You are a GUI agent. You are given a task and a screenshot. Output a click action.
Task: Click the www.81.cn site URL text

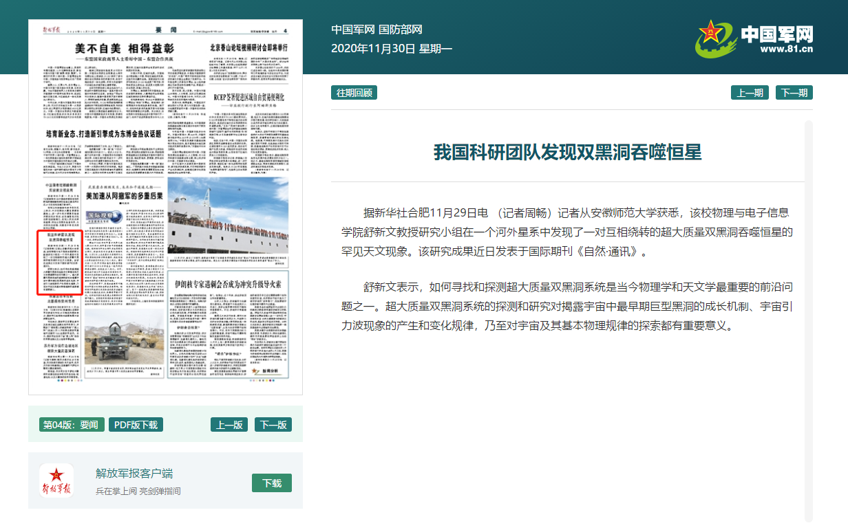(x=787, y=49)
